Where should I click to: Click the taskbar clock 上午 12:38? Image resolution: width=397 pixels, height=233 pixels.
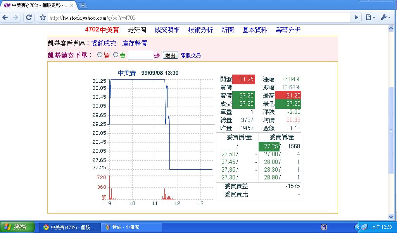(x=381, y=227)
